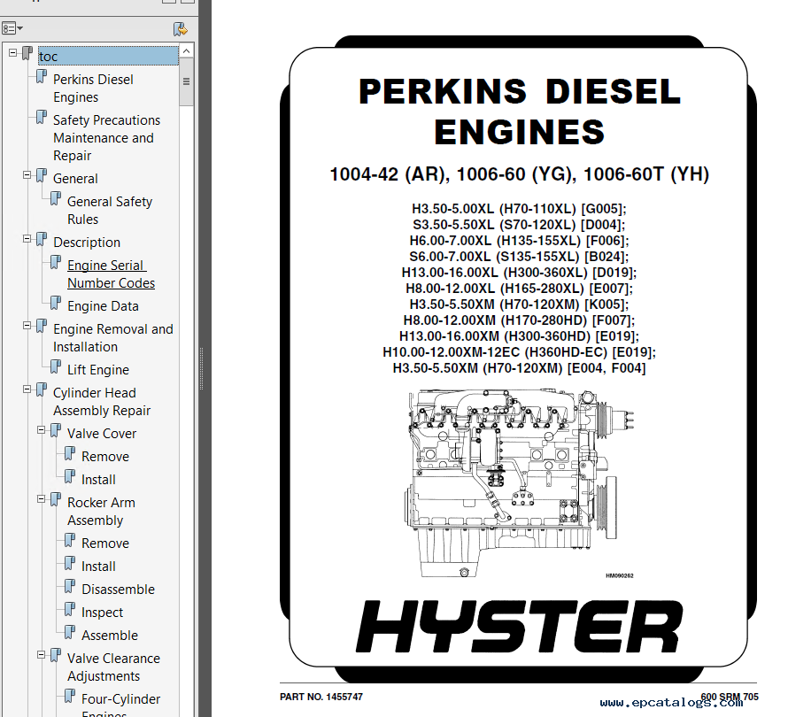Image resolution: width=788 pixels, height=717 pixels.
Task: Select the toc bookmark label
Action: [108, 57]
